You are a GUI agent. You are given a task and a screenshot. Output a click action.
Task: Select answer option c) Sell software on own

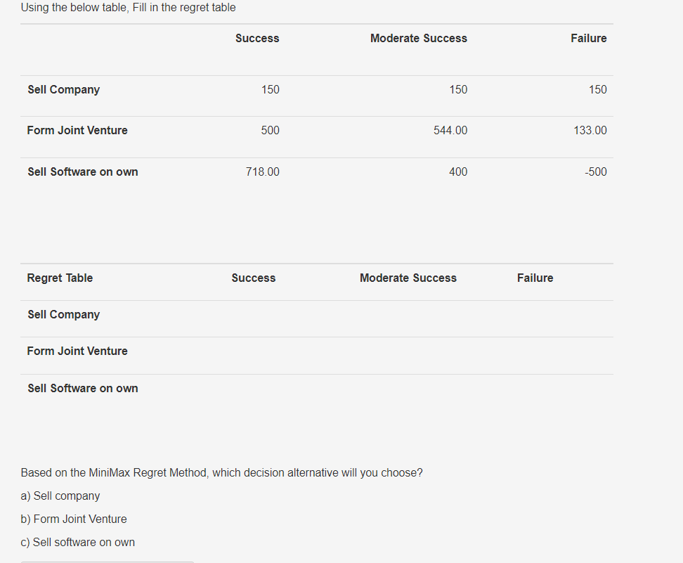click(x=78, y=543)
